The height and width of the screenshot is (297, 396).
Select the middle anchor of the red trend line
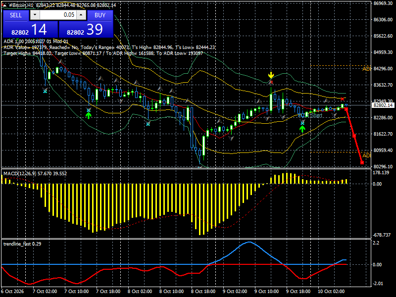point(354,136)
